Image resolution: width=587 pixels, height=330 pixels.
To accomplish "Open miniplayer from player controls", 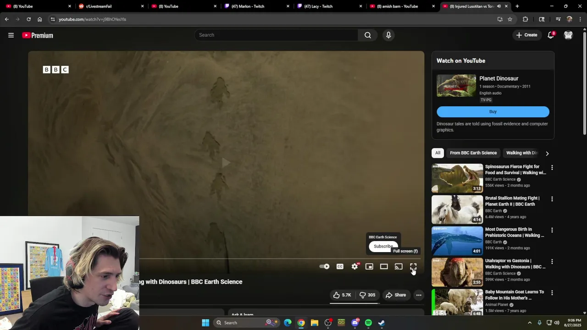I will (369, 266).
